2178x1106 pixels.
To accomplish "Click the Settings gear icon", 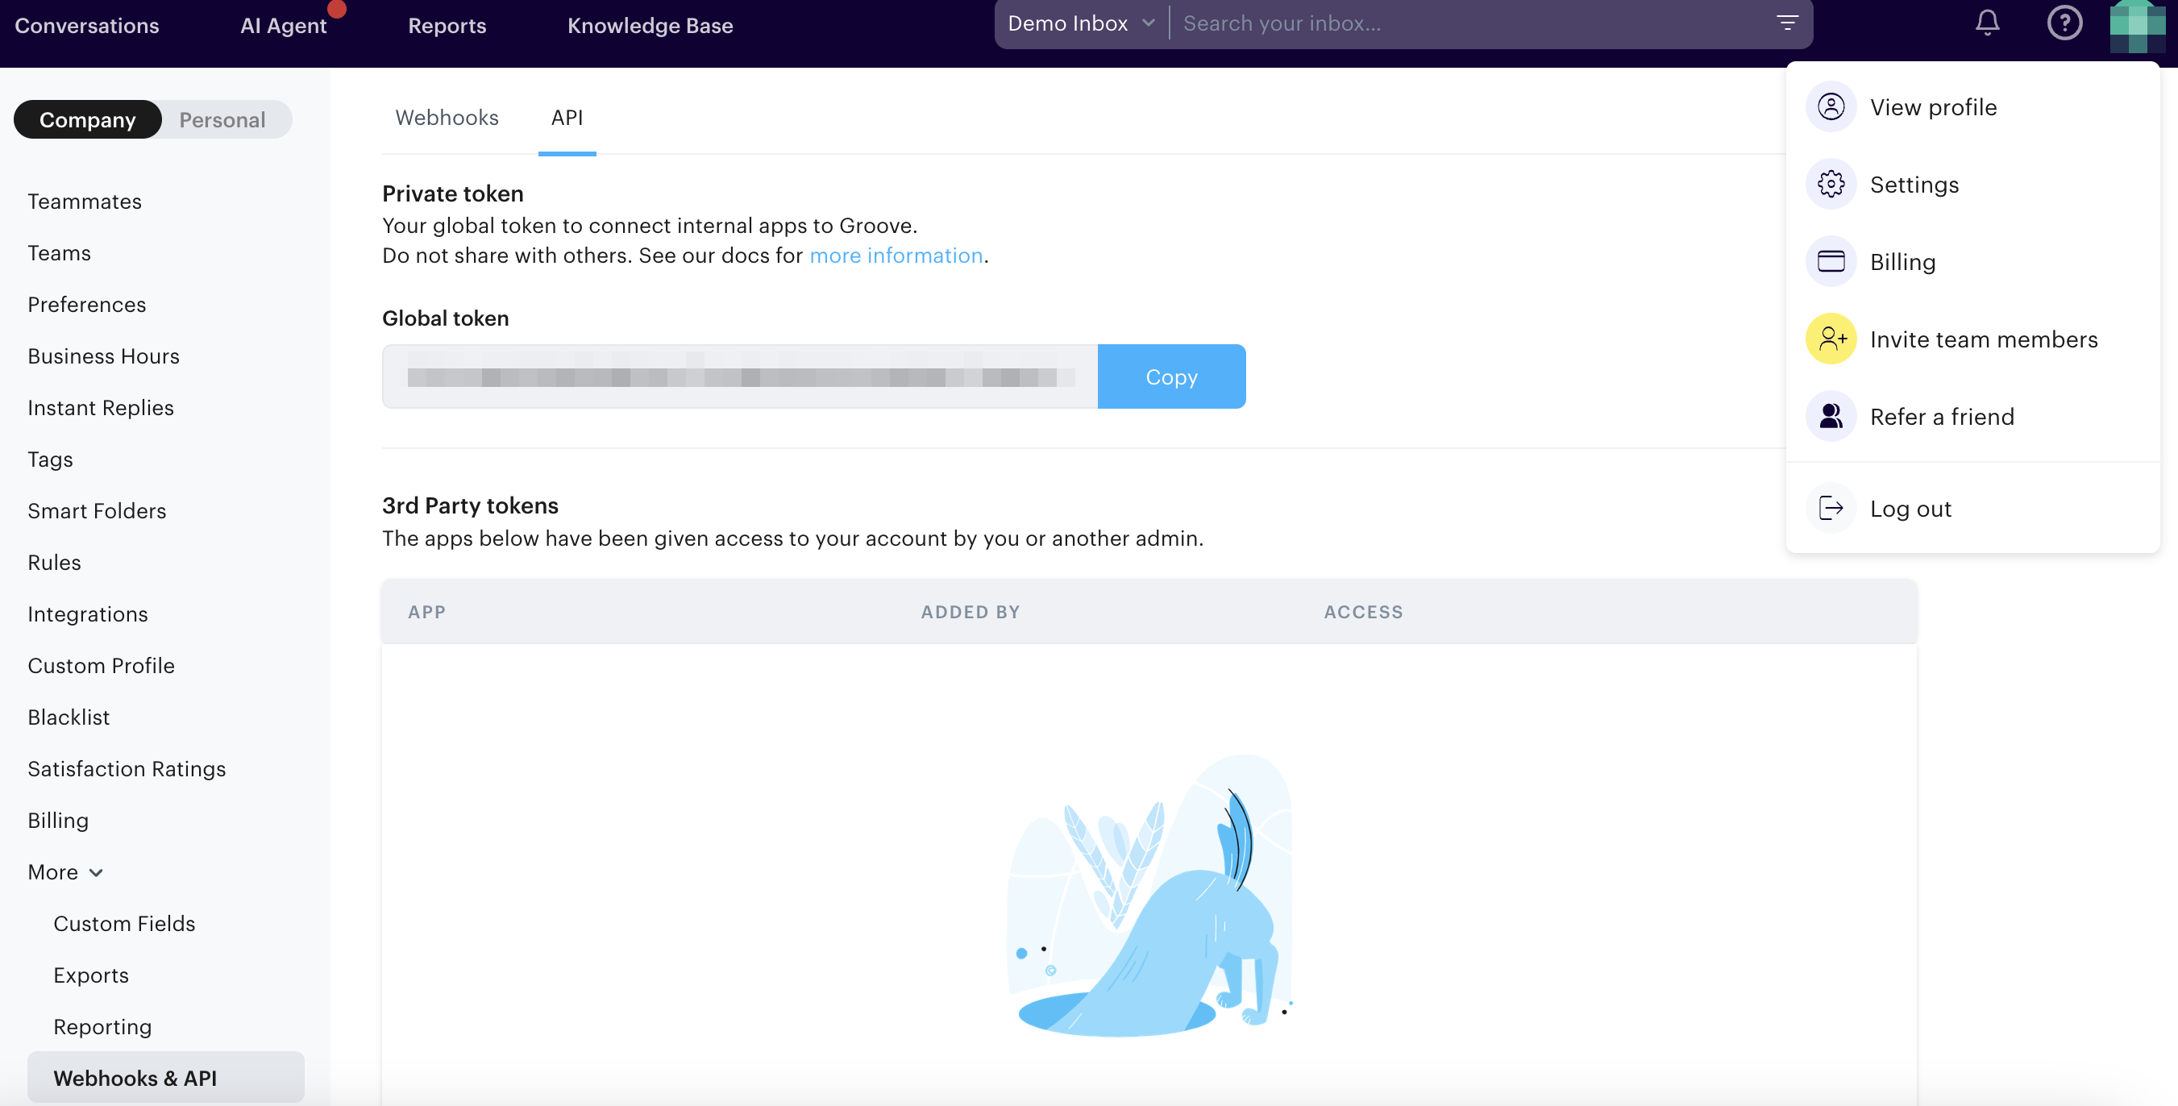I will [1831, 185].
